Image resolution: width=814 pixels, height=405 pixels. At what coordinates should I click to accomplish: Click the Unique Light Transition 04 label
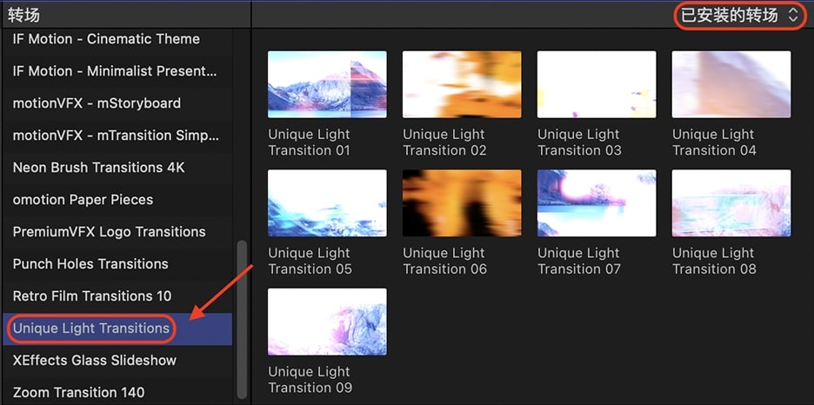pos(714,142)
